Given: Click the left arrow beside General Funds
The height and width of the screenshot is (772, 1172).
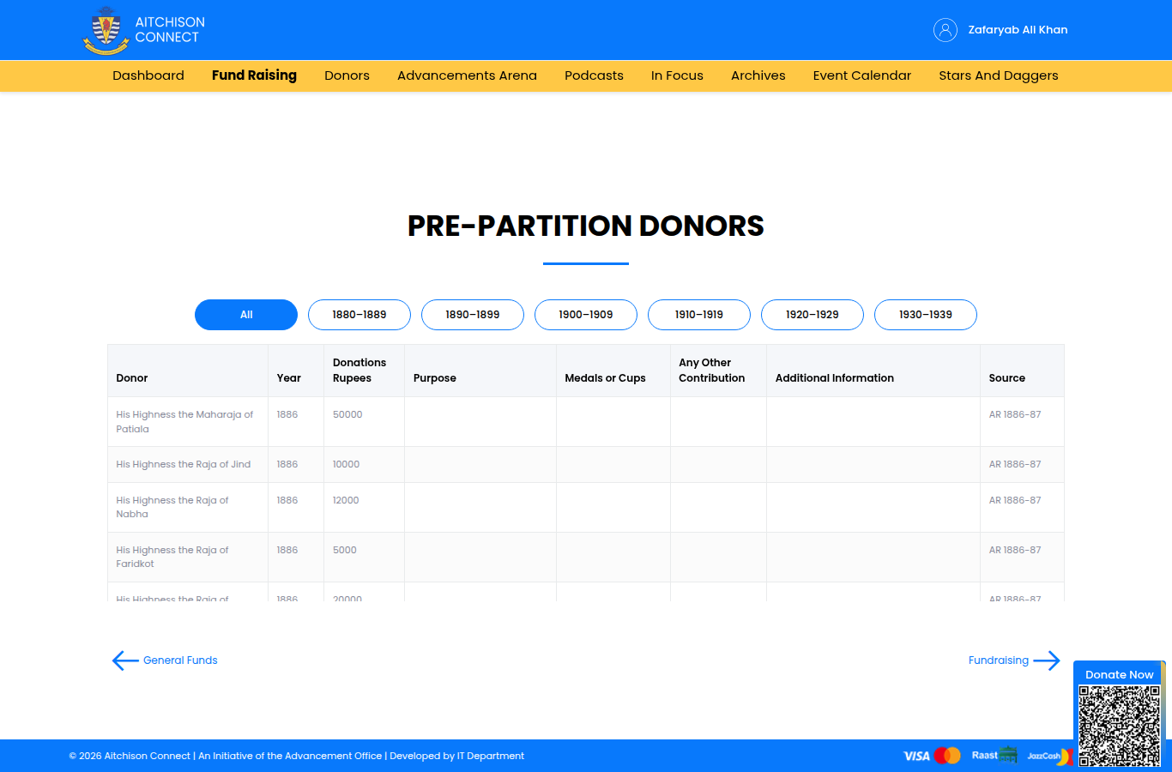Looking at the screenshot, I should coord(125,660).
